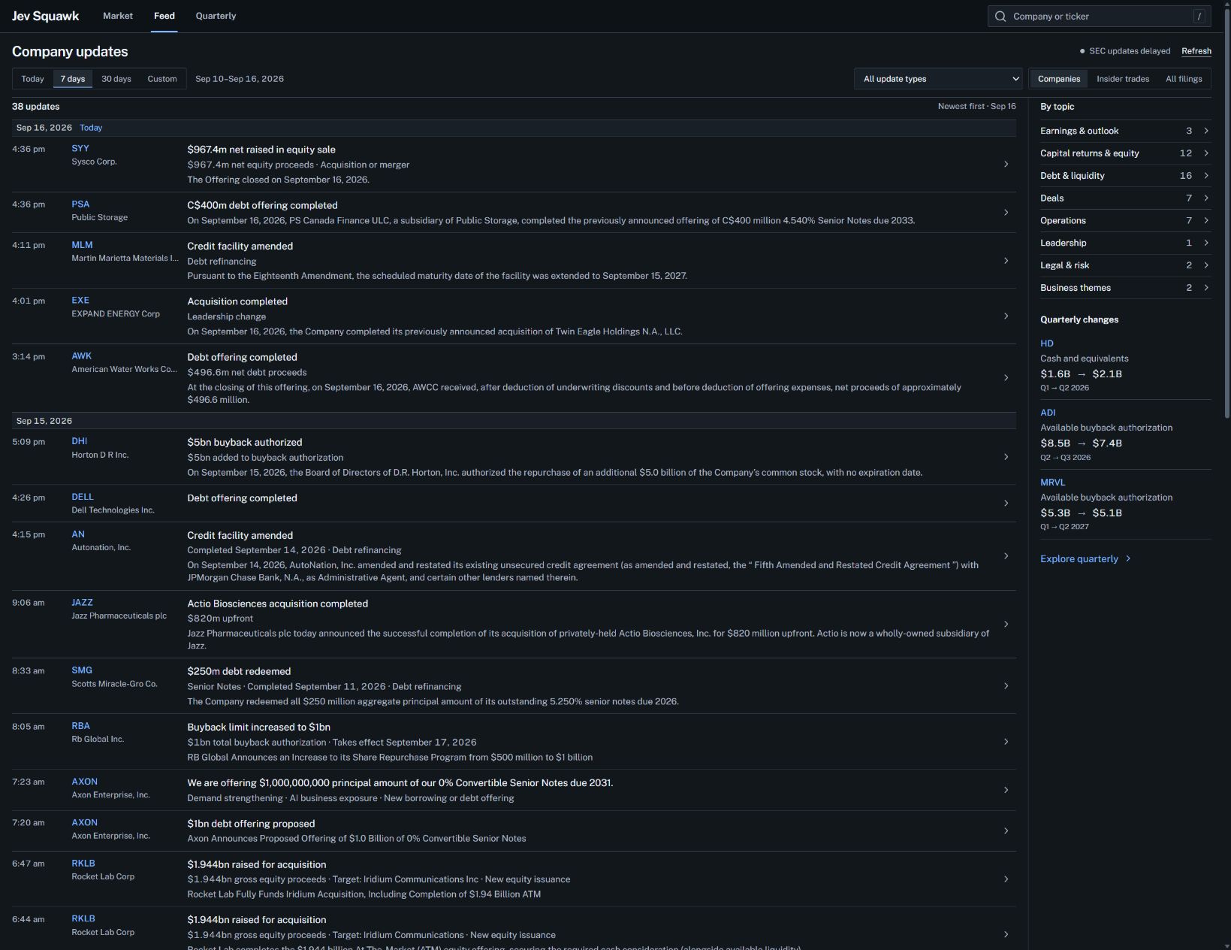Open the Quarterly tab
Screen dimensions: 1231x950
216,16
